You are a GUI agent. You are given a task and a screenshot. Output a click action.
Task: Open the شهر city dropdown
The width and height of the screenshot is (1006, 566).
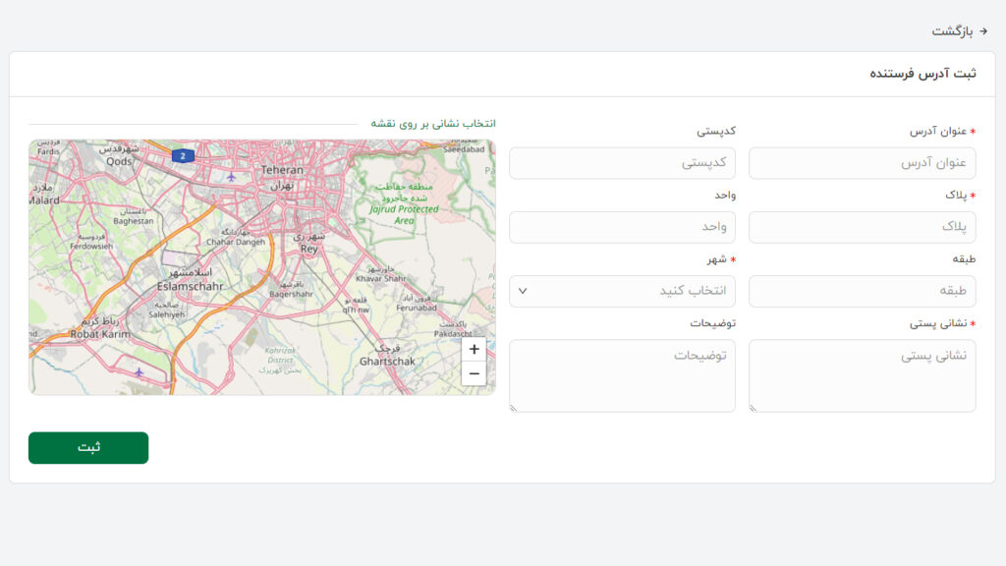pyautogui.click(x=622, y=291)
